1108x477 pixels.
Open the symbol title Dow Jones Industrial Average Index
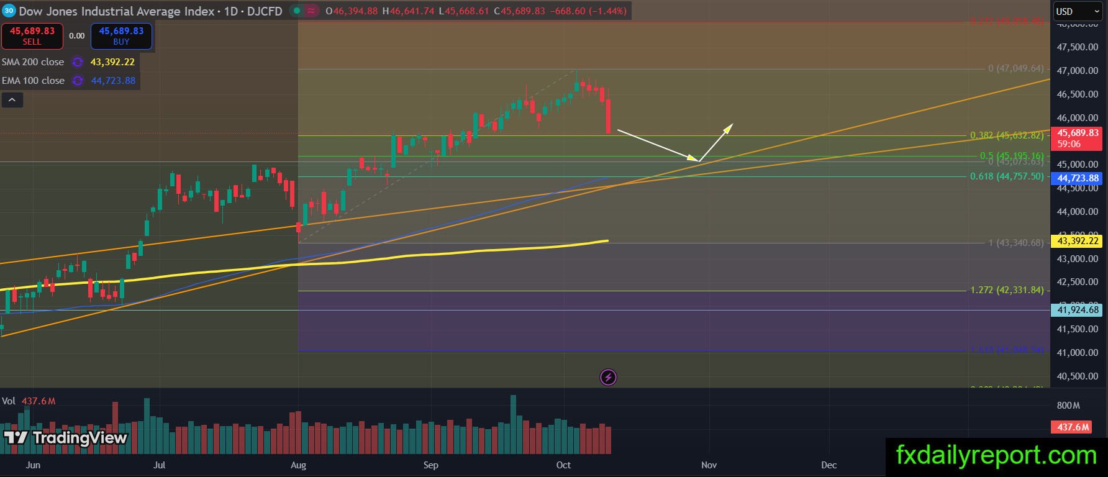tap(117, 11)
